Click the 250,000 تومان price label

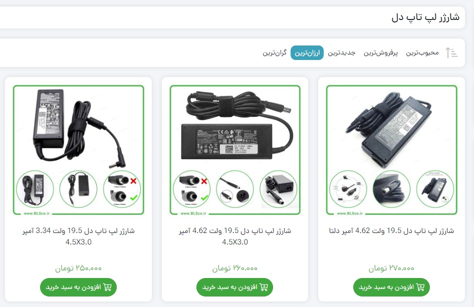point(78,268)
